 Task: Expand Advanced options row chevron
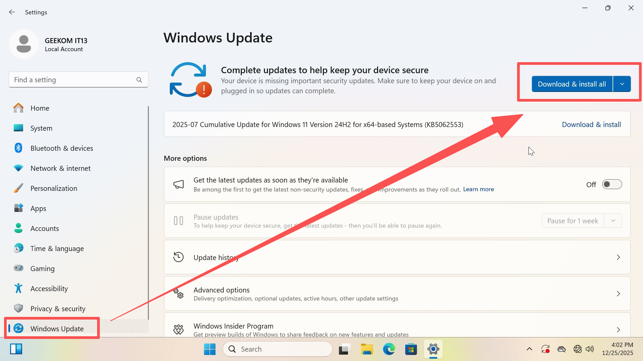(x=618, y=294)
